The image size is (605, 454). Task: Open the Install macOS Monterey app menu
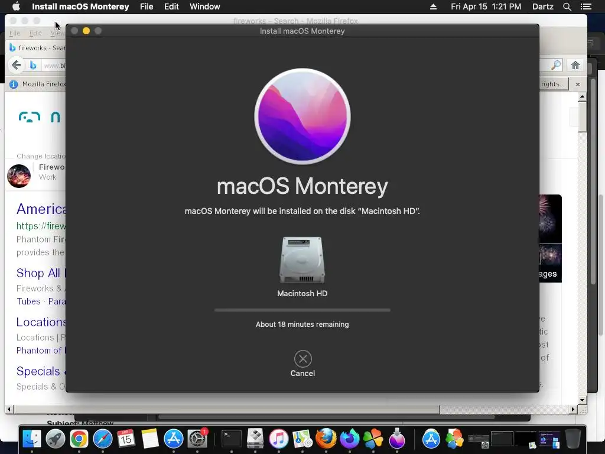80,7
